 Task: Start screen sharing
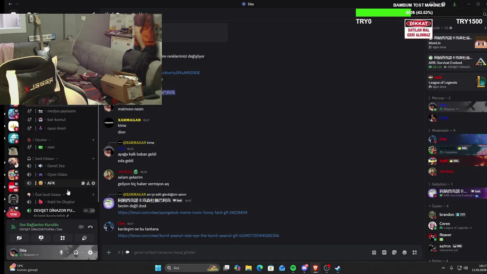tap(41, 238)
